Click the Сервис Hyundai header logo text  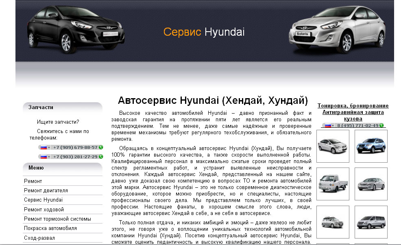point(204,32)
